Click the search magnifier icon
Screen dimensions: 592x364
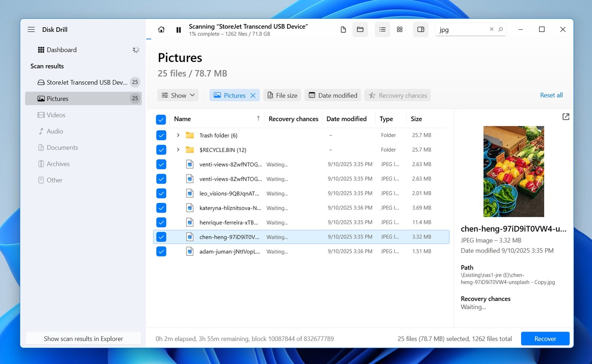coord(501,29)
